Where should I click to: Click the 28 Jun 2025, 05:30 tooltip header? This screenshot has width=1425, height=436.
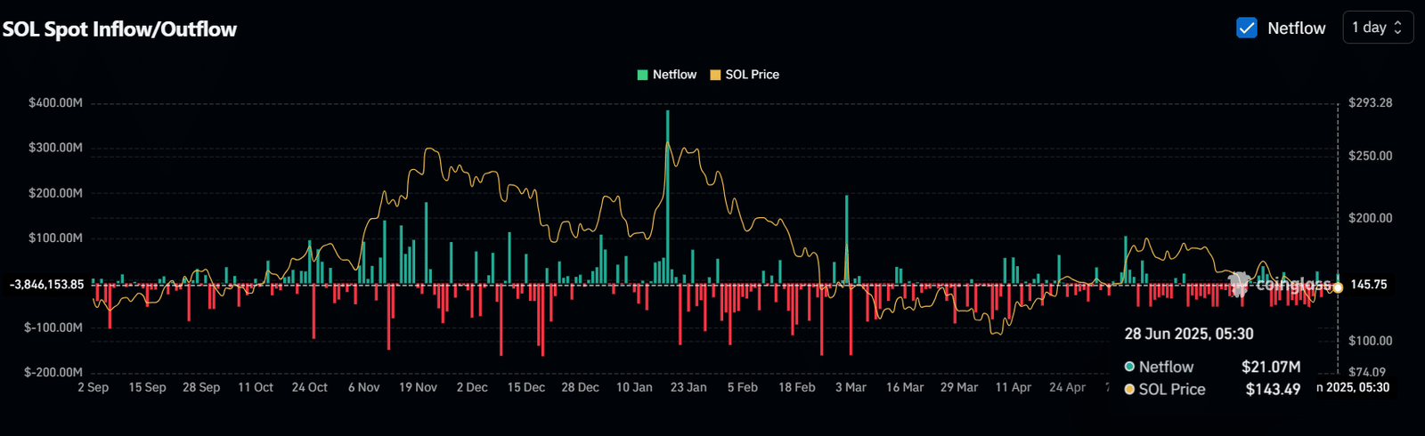[x=1189, y=334]
